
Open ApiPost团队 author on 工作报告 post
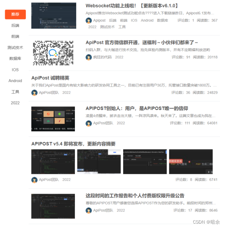point(103,210)
